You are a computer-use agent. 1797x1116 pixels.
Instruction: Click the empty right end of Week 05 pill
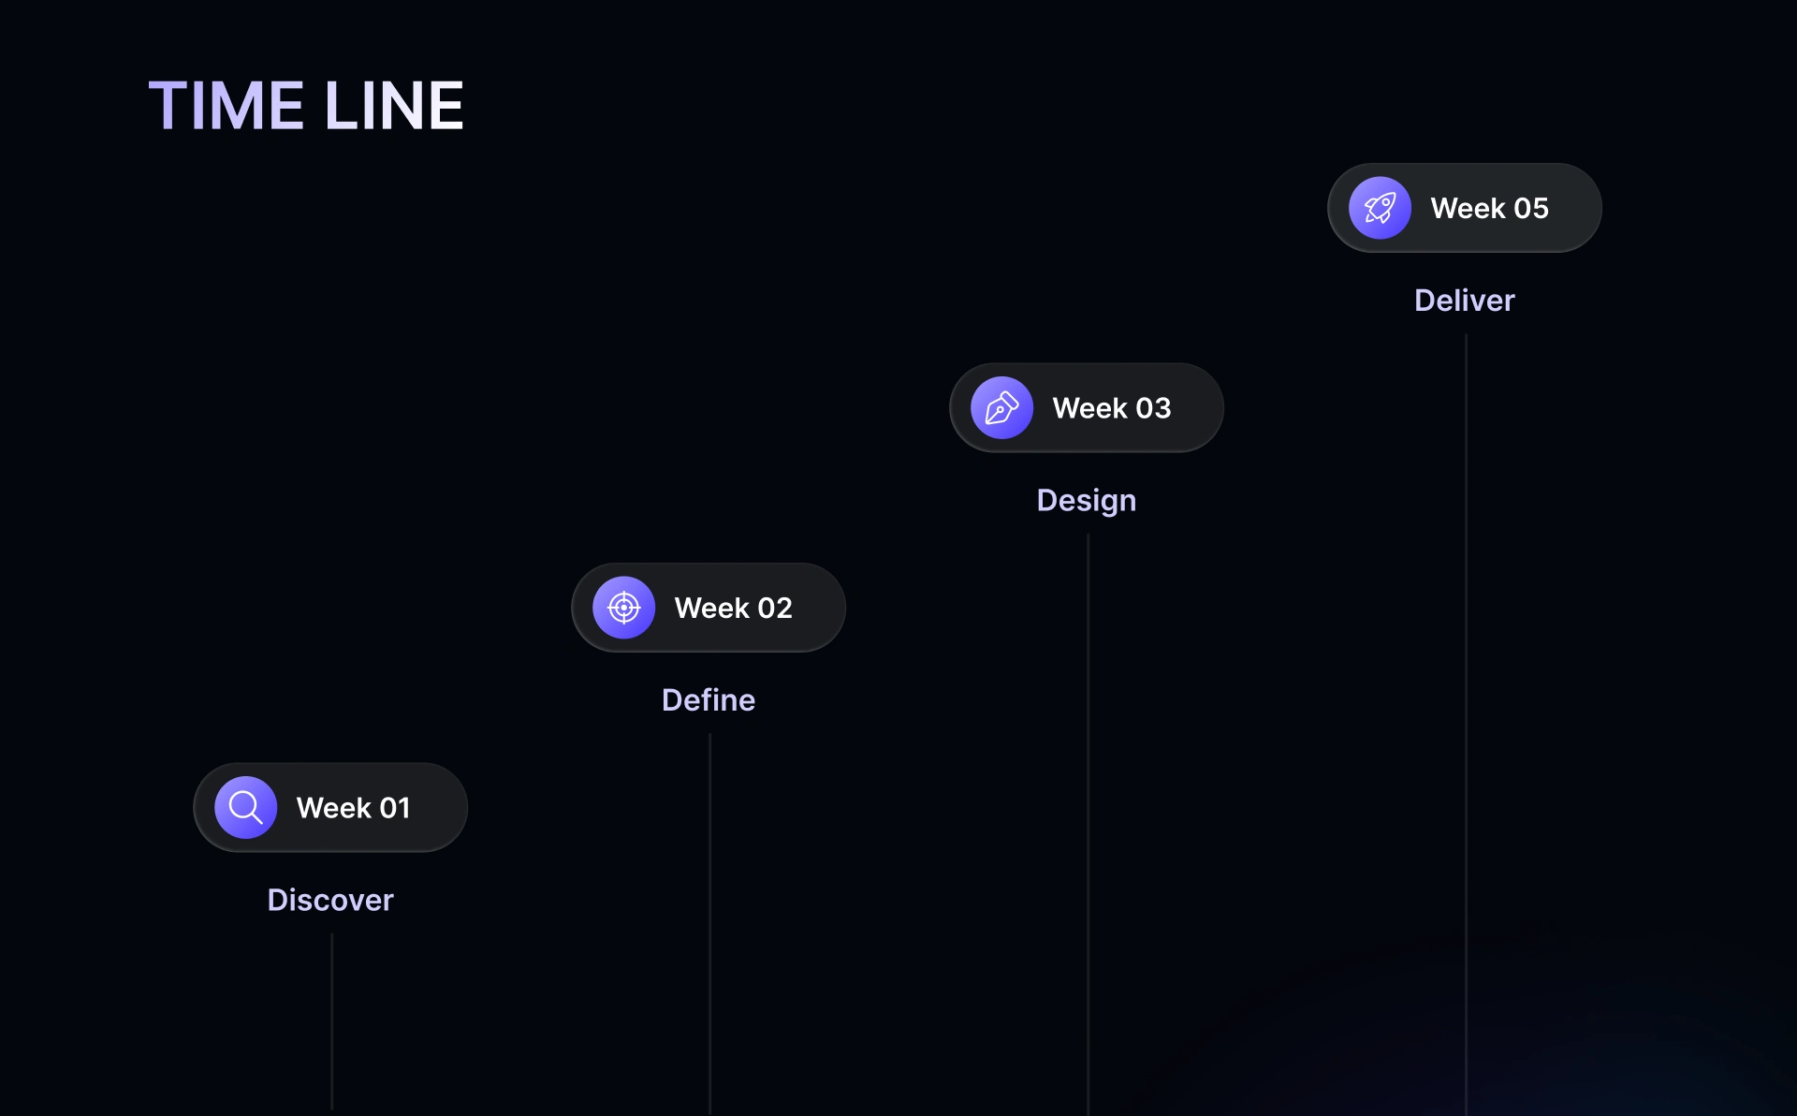click(x=1575, y=208)
